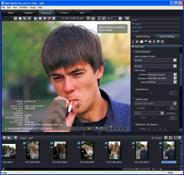Click the save project icon beside Project label
184x175 pixels.
[x=16, y=138]
